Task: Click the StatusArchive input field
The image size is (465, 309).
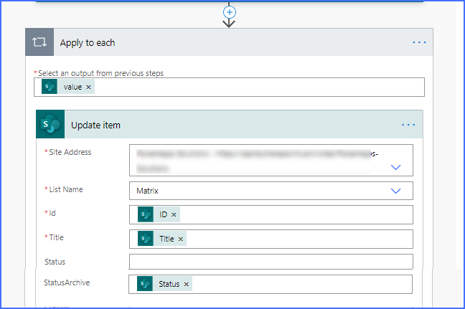Action: (271, 285)
